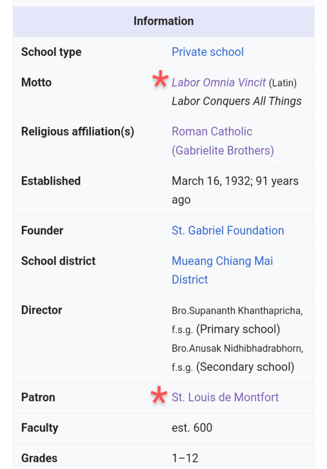Click the Bro.Anusak Nidhibhadrabhorn director text
This screenshot has height=469, width=327.
coord(237,358)
